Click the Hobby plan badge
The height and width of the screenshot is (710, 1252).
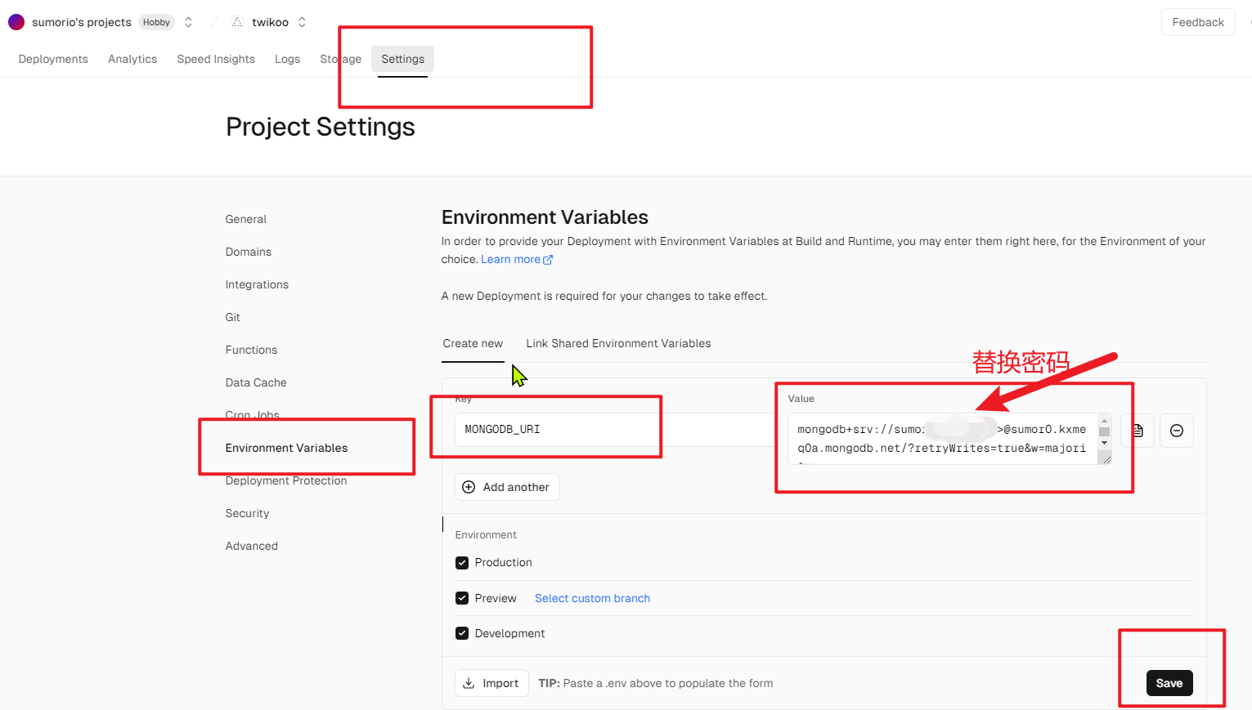(156, 22)
